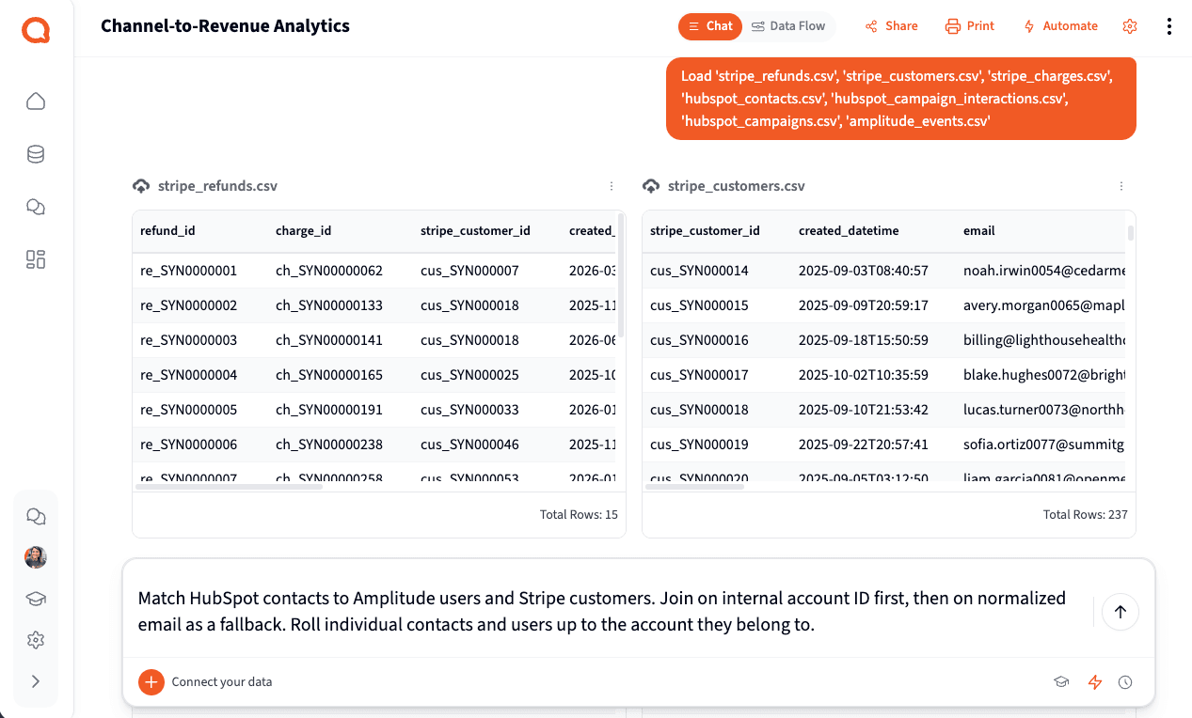Open the chats icon in upper sidebar
This screenshot has height=718, width=1192.
(x=36, y=207)
